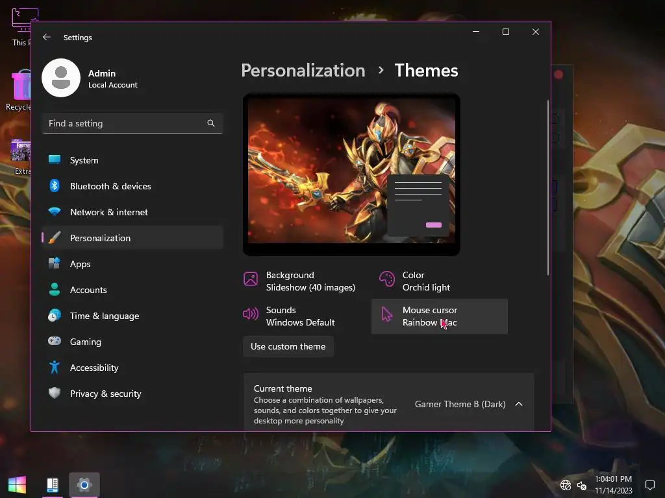Click Personalization in the breadcrumb
The image size is (665, 498).
(303, 70)
